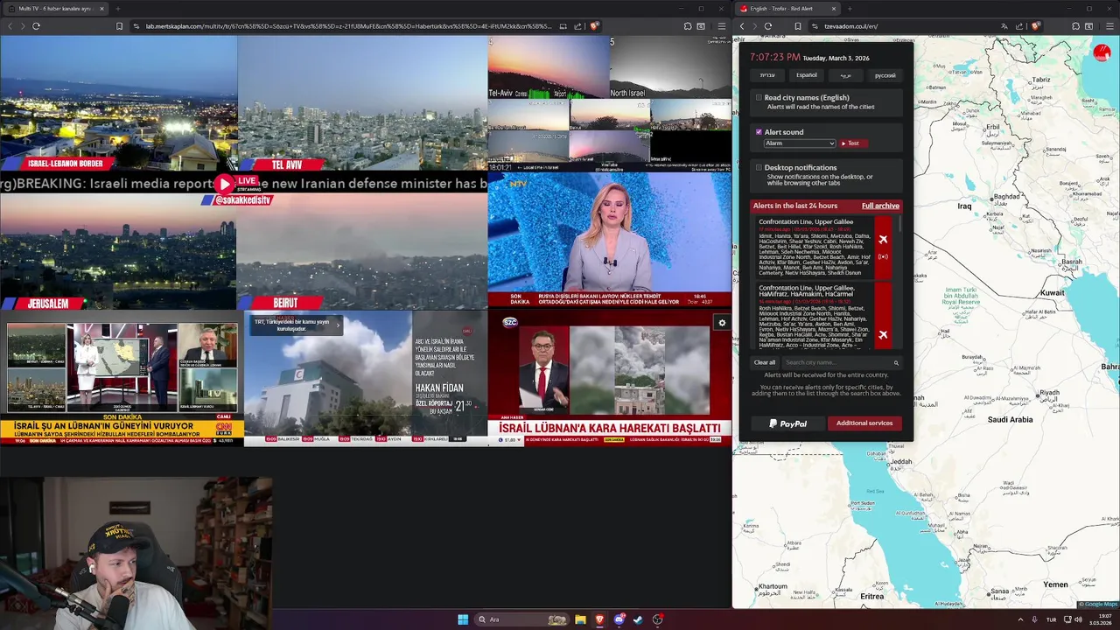The height and width of the screenshot is (630, 1120).
Task: Click the city search magnifier icon
Action: pyautogui.click(x=896, y=362)
